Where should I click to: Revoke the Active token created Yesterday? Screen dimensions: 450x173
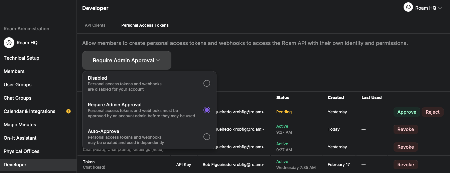click(x=406, y=147)
